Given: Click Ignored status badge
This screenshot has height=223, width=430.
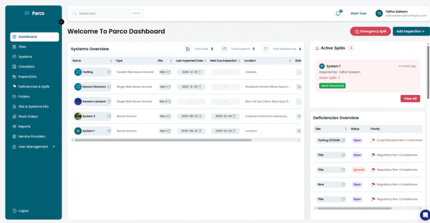Looking at the screenshot, I should click(x=359, y=170).
